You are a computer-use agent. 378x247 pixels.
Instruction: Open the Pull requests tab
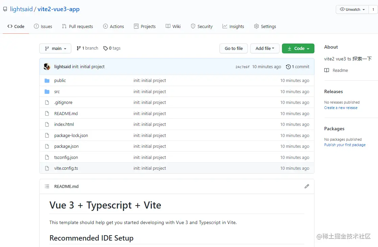pyautogui.click(x=77, y=26)
